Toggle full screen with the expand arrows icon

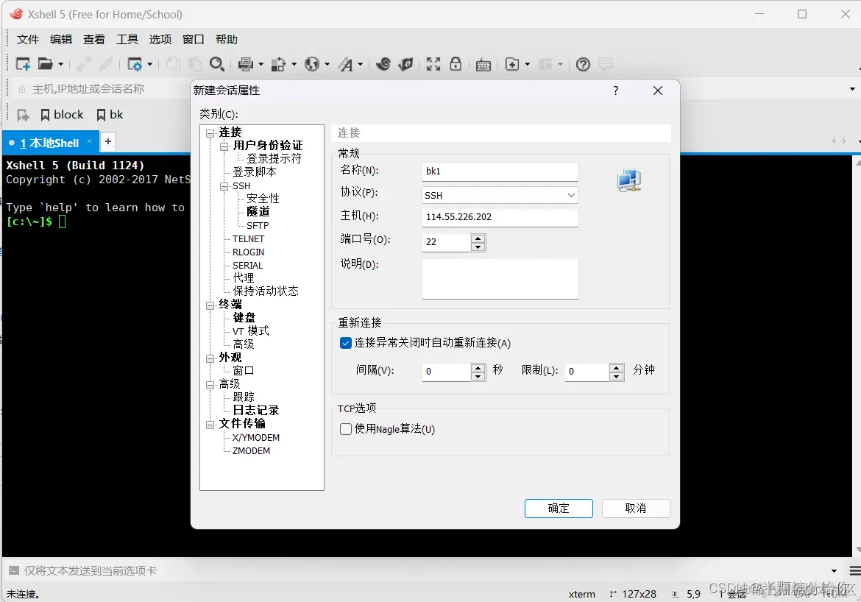(x=433, y=64)
